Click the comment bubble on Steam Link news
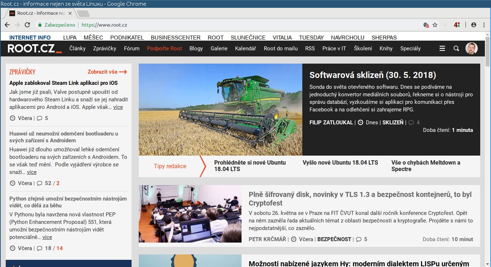The width and height of the screenshot is (491, 267). 40,118
